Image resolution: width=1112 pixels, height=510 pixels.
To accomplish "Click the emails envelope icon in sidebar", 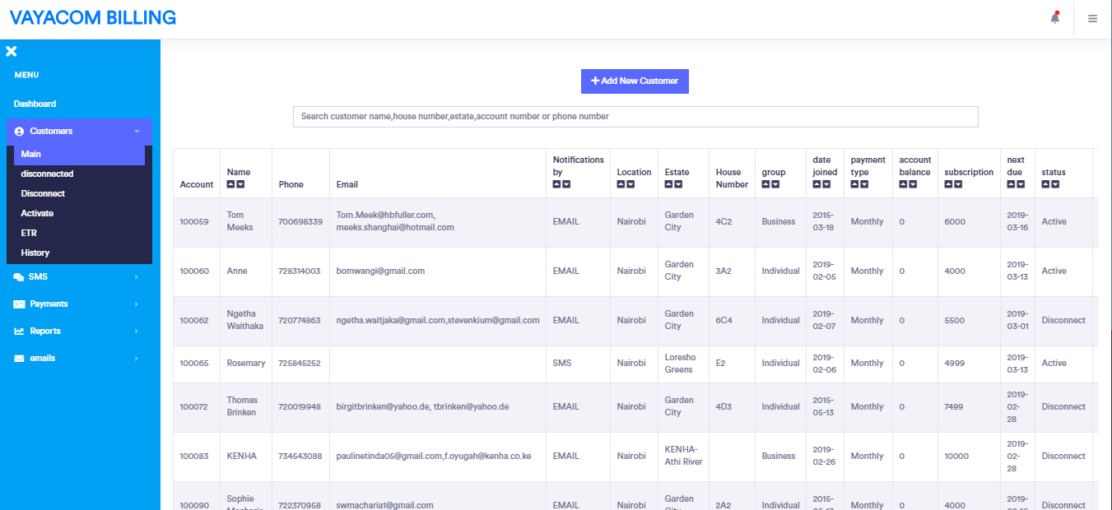I will [x=19, y=359].
